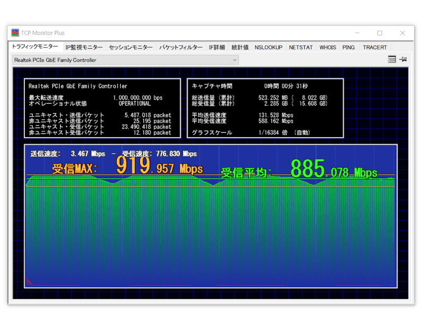The image size is (424, 318).
Task: Open the 統計値 tab
Action: point(240,47)
